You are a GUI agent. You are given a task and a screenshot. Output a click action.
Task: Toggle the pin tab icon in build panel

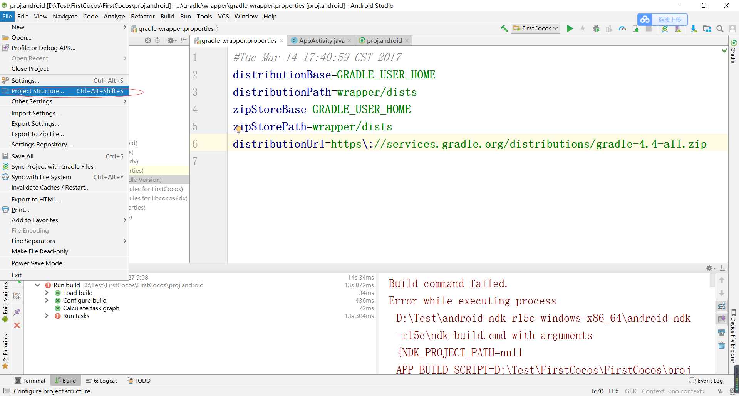[x=17, y=312]
